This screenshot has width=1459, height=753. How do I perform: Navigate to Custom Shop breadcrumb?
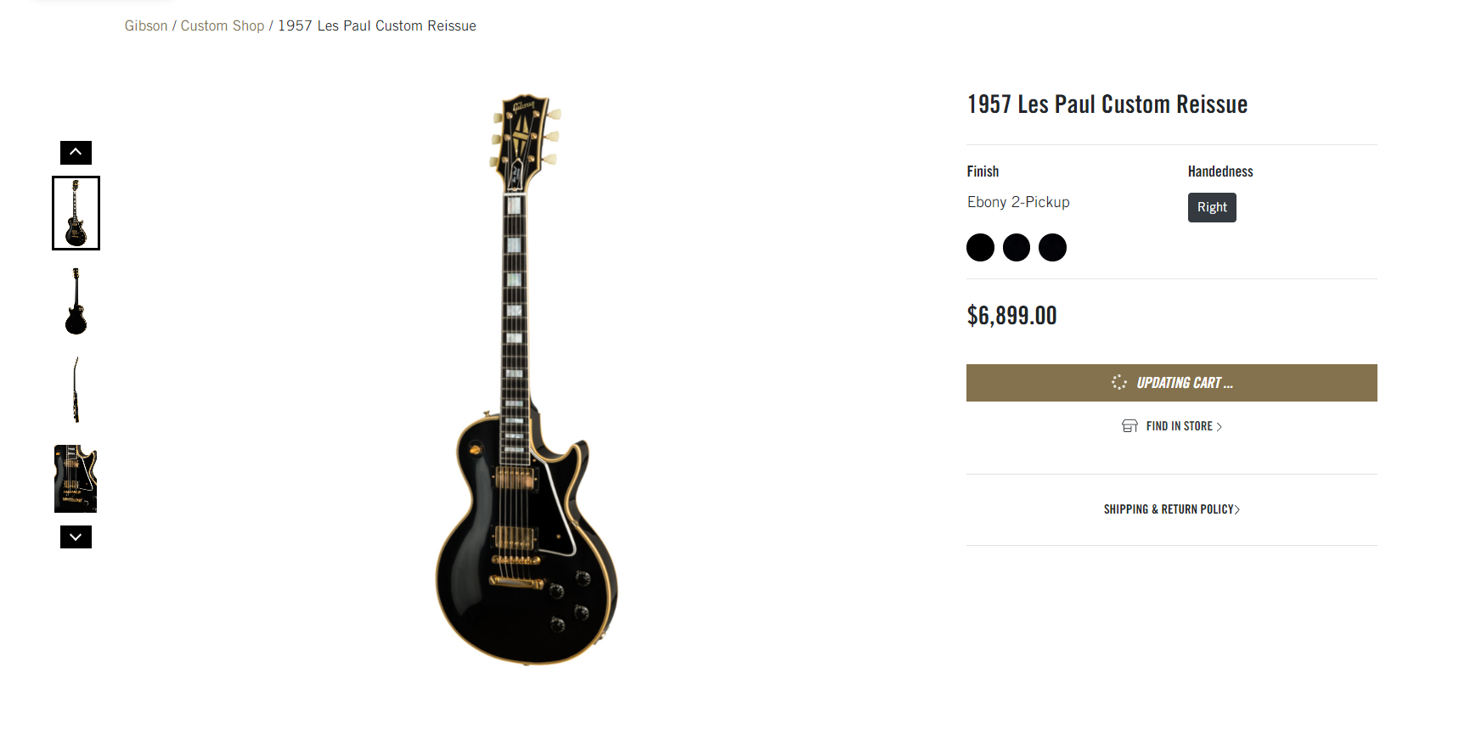223,26
